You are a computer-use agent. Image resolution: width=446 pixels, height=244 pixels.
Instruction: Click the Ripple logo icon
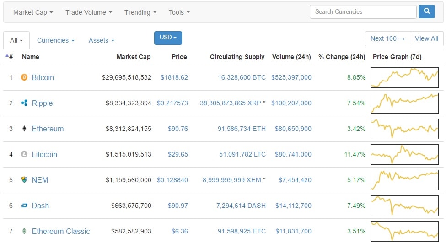tap(24, 103)
